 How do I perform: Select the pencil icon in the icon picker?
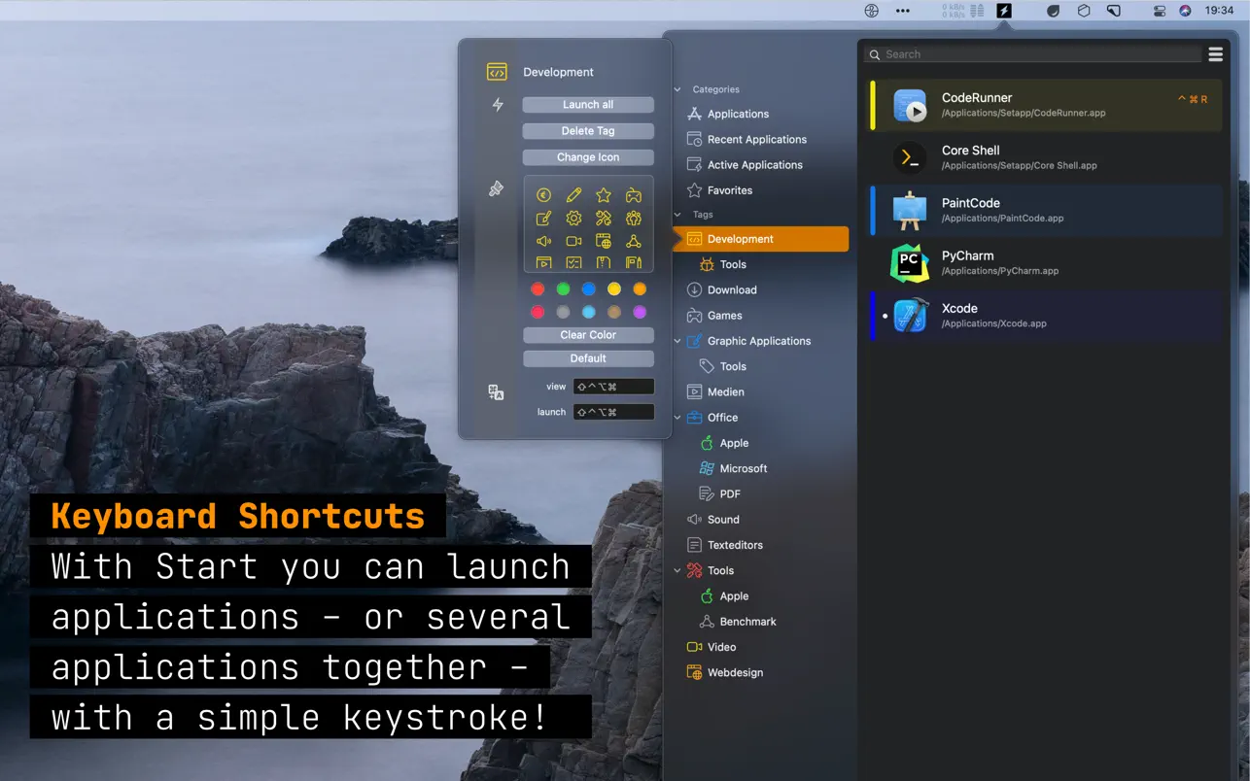tap(573, 195)
